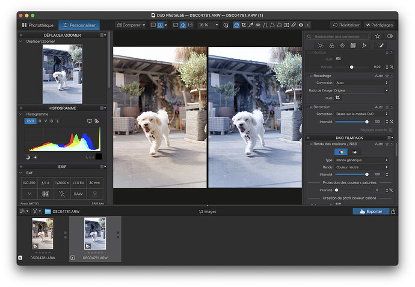The height and width of the screenshot is (287, 415).
Task: Click the Horizon slider handle
Action: [x=352, y=67]
